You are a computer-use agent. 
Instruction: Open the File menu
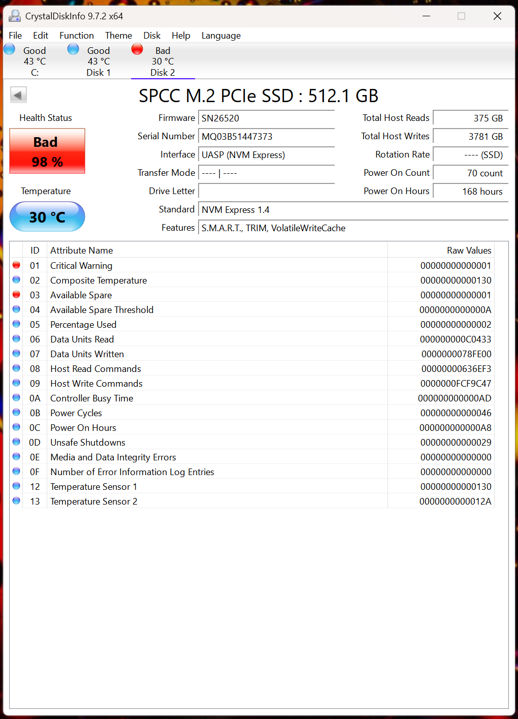(15, 36)
